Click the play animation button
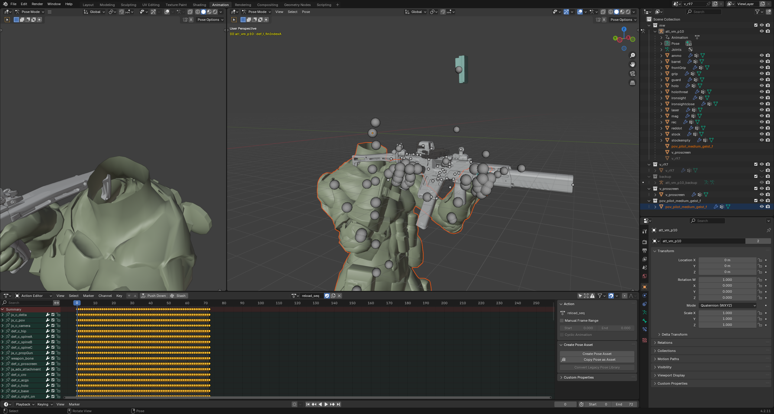The width and height of the screenshot is (774, 414). tap(326, 404)
